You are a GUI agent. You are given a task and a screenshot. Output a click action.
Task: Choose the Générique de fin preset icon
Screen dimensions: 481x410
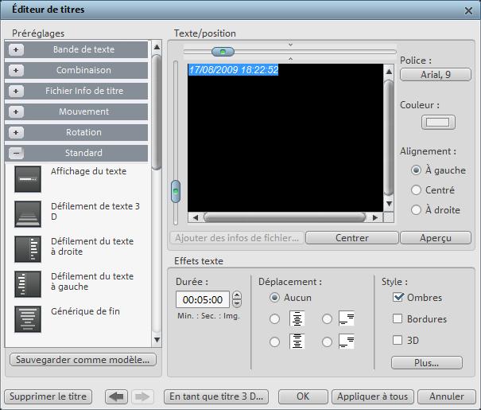click(28, 318)
